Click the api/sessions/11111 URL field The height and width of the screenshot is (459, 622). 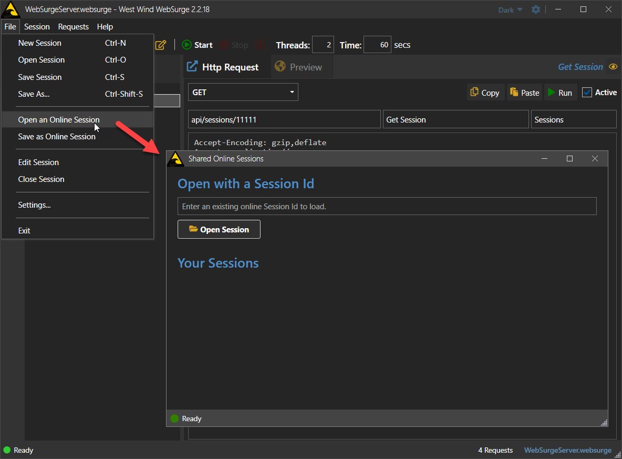[284, 119]
